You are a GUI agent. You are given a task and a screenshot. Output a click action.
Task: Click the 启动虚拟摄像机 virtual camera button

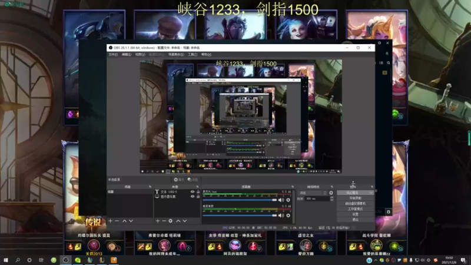356,203
